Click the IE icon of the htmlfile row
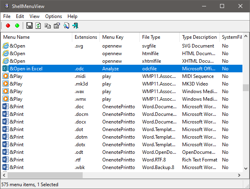Screen dimensions: 250x189 [x=6, y=54]
